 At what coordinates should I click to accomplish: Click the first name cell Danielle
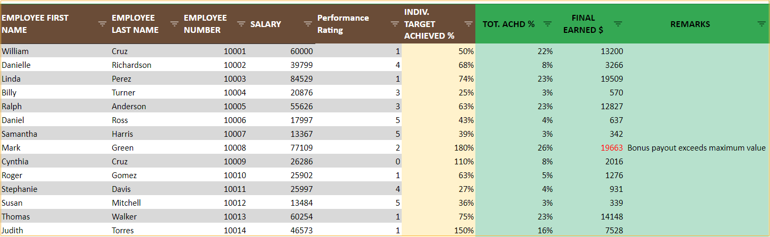(55, 65)
